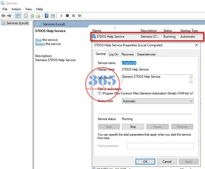Click the Stop Service square icon
Image resolution: width=205 pixels, height=169 pixels.
coord(67,16)
